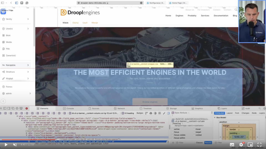
Task: Enable the :focus-within checkbox
Action: tap(173, 138)
